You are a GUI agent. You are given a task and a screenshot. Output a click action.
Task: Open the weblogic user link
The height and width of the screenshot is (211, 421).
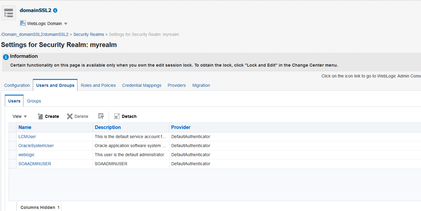[x=27, y=155]
